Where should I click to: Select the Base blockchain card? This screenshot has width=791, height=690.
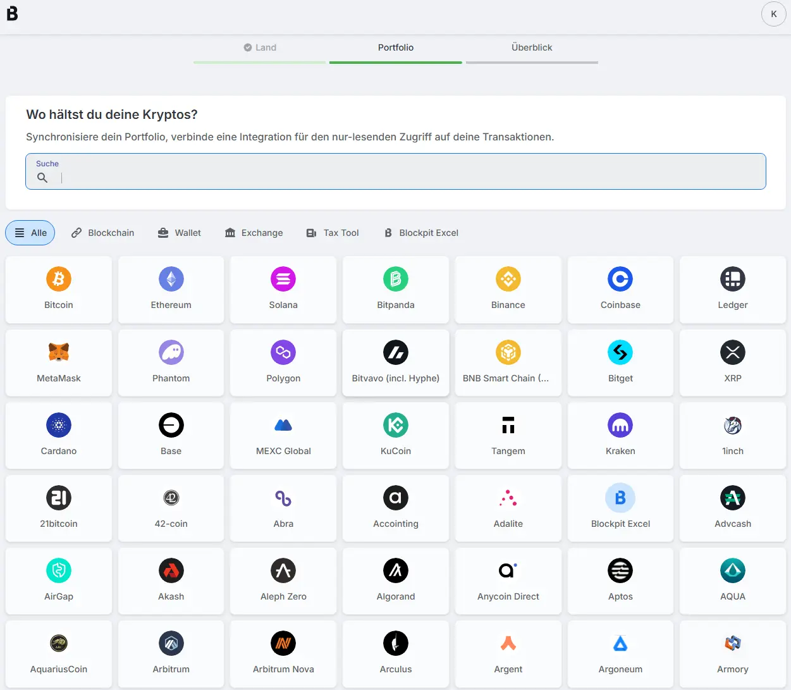(171, 436)
